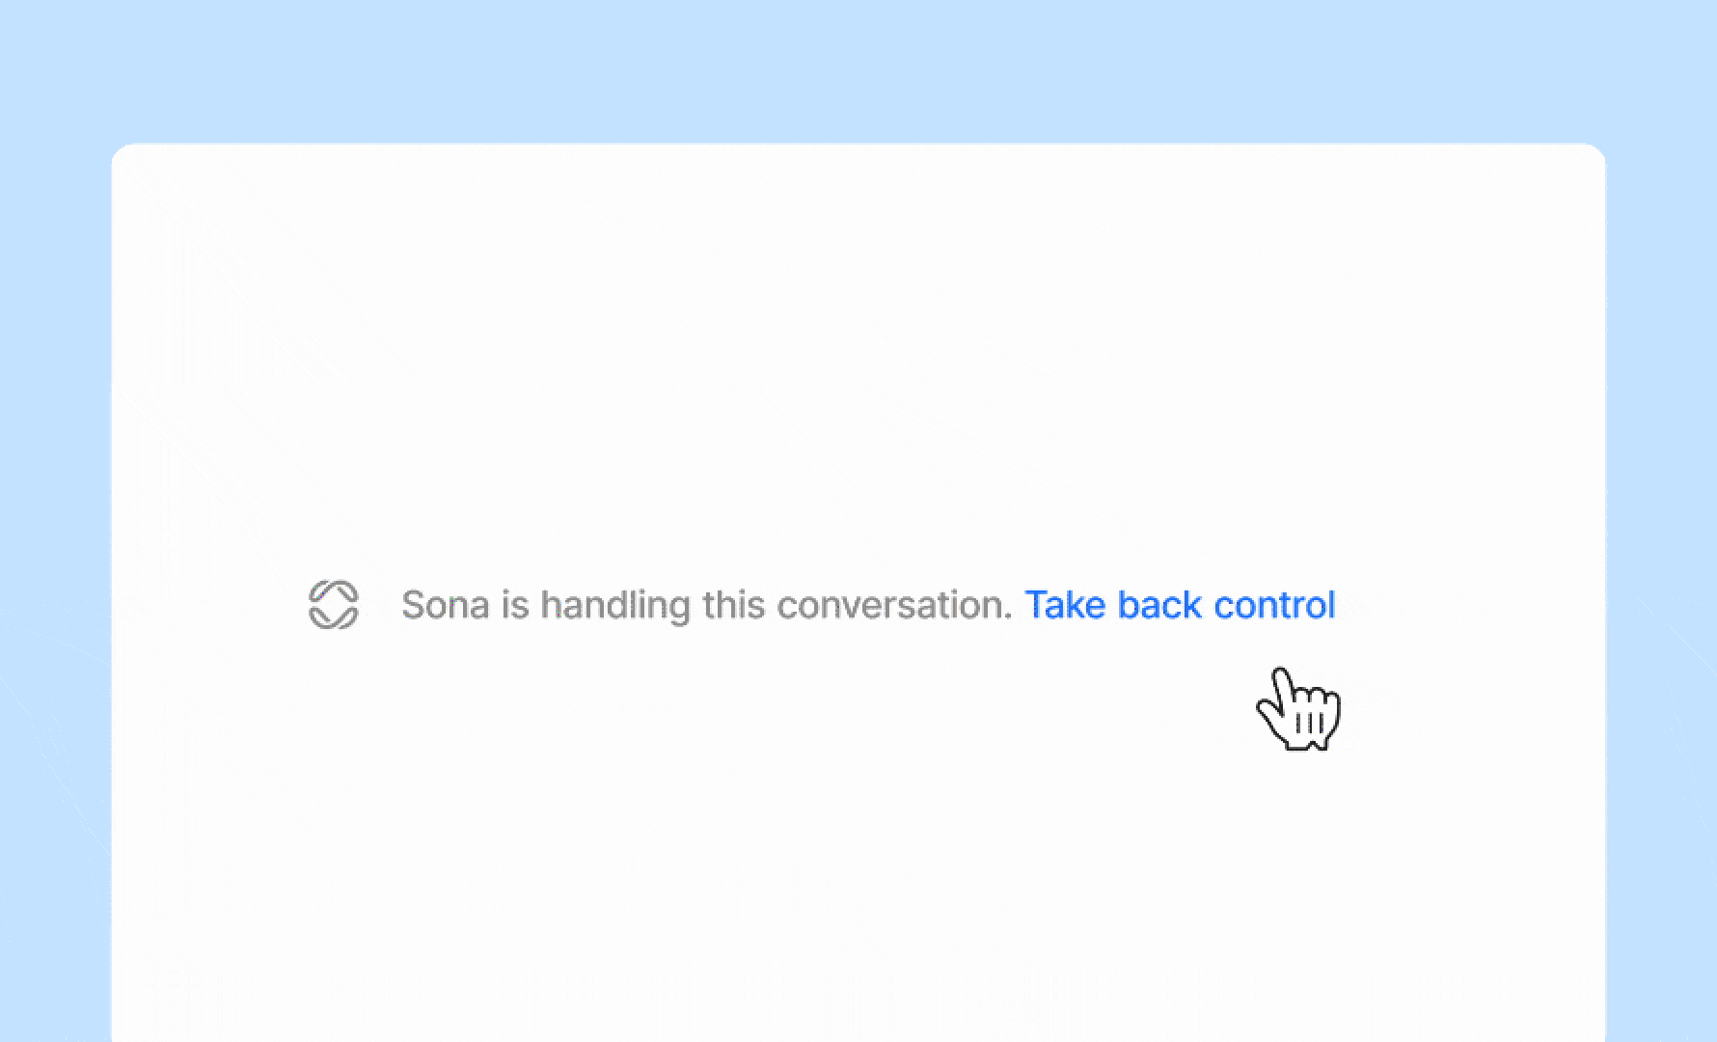
Task: Click the light blue background outside card
Action: point(858,68)
